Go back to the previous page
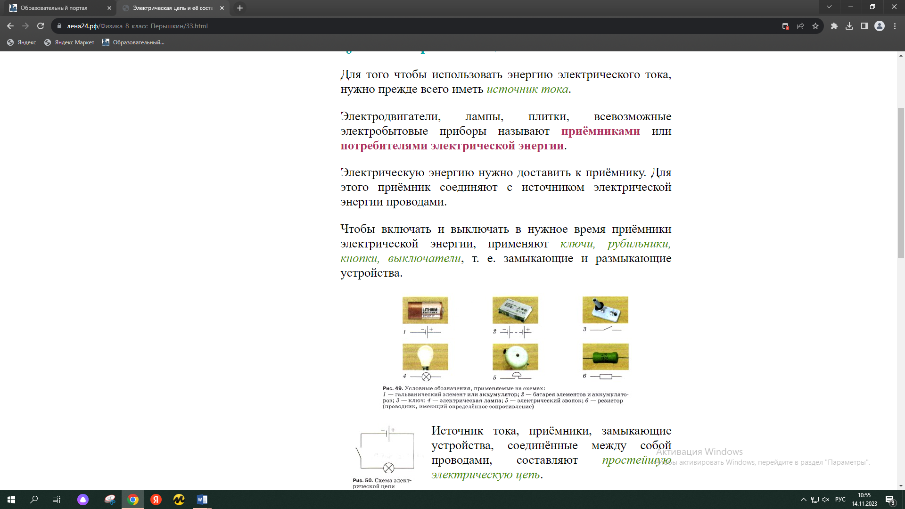The width and height of the screenshot is (905, 509). click(10, 26)
